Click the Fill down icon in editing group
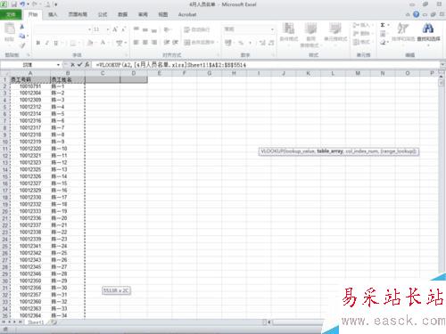446x334 pixels. tap(383, 34)
